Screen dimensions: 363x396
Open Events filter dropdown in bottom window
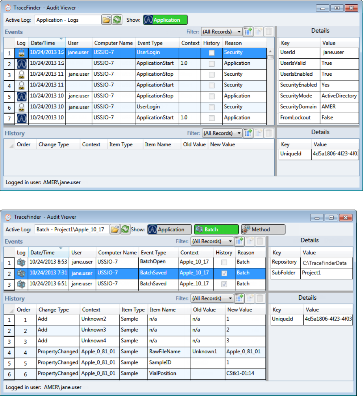coord(212,241)
